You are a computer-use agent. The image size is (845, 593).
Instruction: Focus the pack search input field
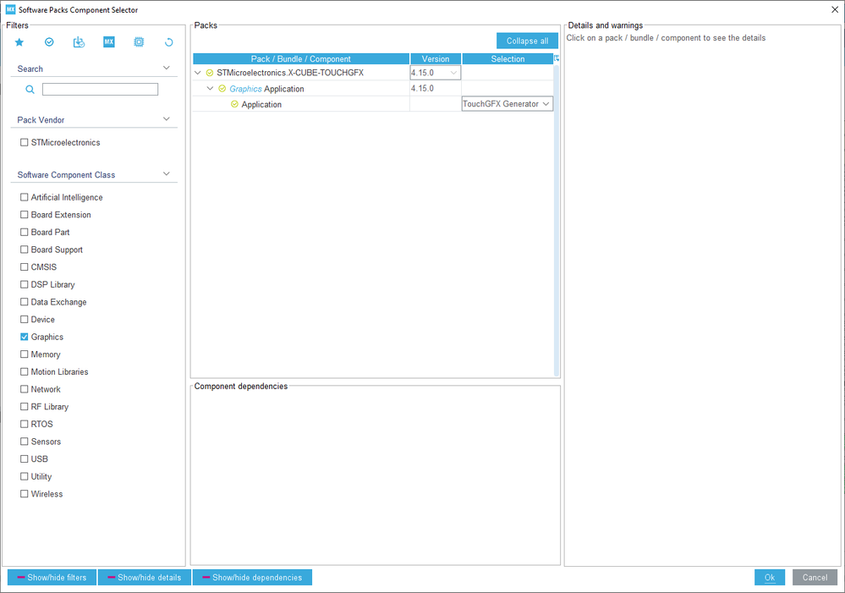101,90
